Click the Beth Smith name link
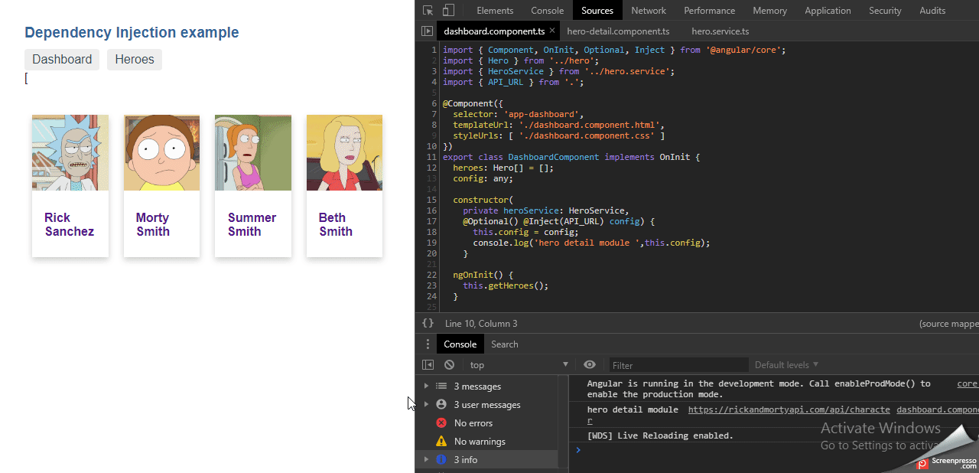Image resolution: width=979 pixels, height=473 pixels. (336, 224)
